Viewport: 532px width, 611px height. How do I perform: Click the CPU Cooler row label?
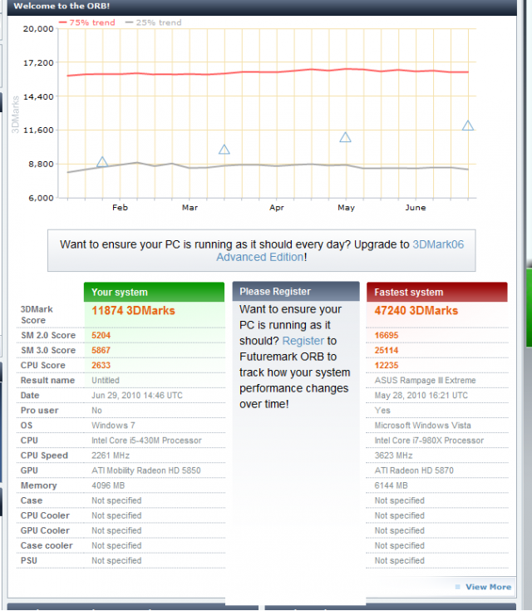tap(45, 515)
